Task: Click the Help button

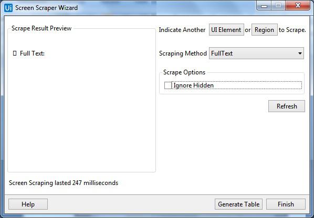Action: [28, 204]
